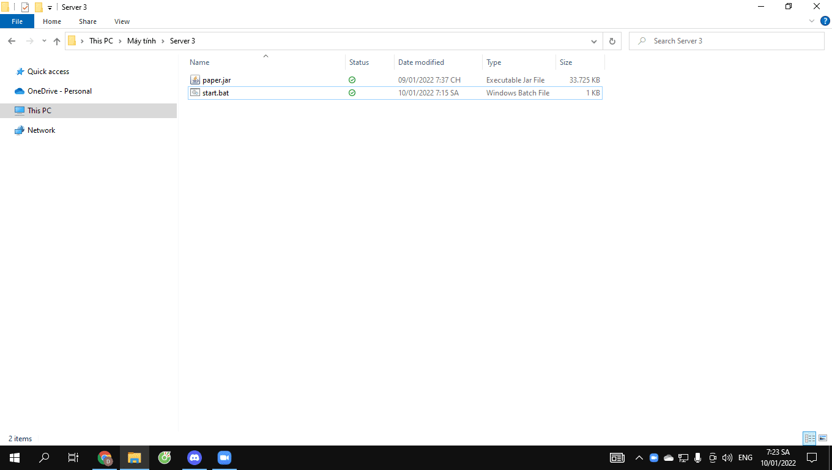The height and width of the screenshot is (470, 832).
Task: Expand hidden icons in the system tray
Action: 639,457
